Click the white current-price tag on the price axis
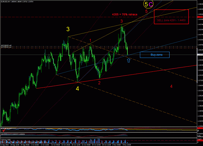The height and width of the screenshot is (146, 203). click(200, 55)
